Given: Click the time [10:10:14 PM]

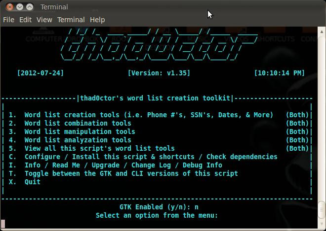Looking at the screenshot, I should coord(280,73).
